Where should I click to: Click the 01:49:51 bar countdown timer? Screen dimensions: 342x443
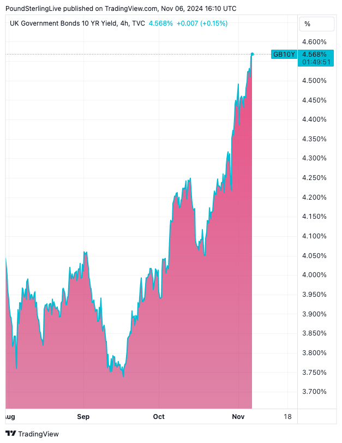(x=314, y=62)
